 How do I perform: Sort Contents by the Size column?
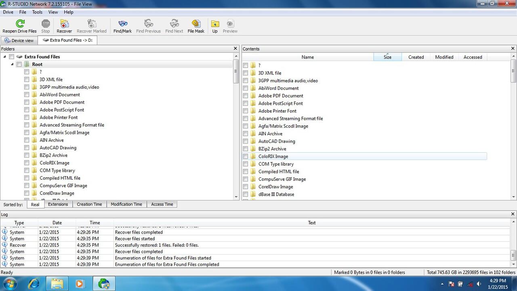pyautogui.click(x=387, y=57)
